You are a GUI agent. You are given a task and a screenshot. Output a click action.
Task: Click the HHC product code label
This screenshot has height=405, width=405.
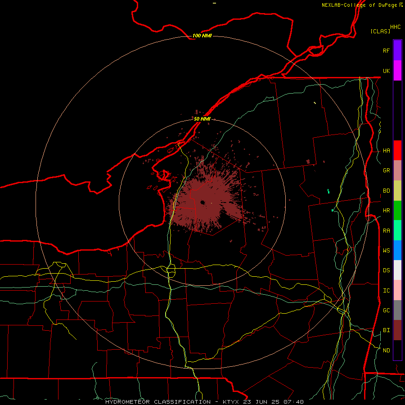(395, 27)
